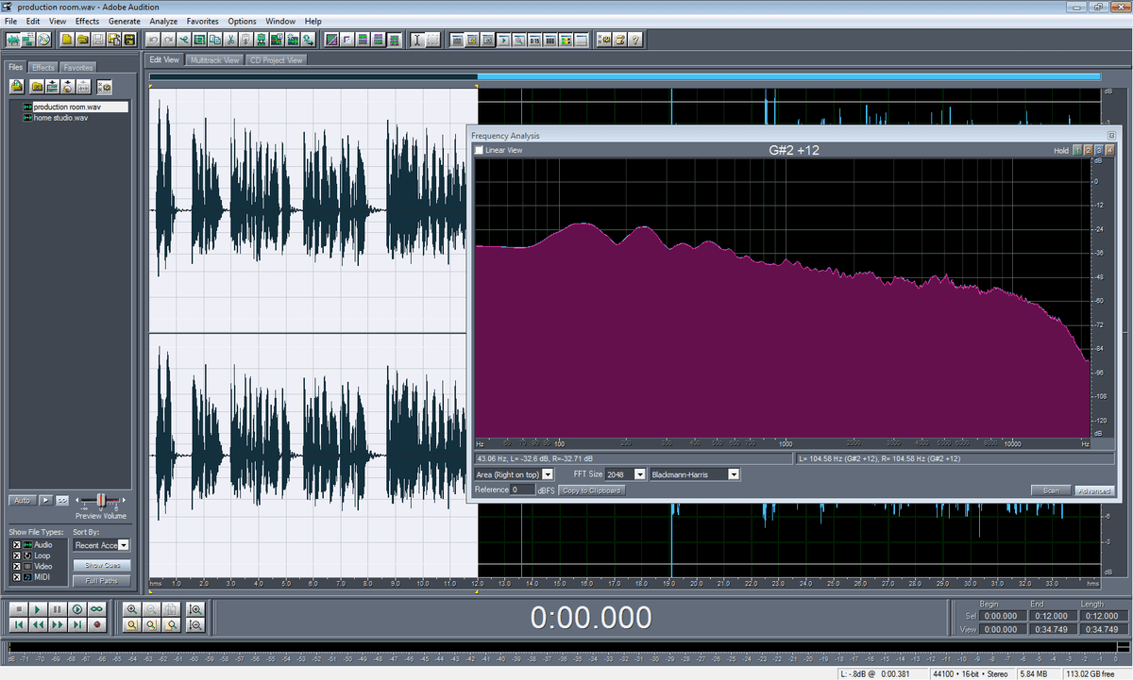
Task: Toggle Loop file type checkbox
Action: point(16,556)
